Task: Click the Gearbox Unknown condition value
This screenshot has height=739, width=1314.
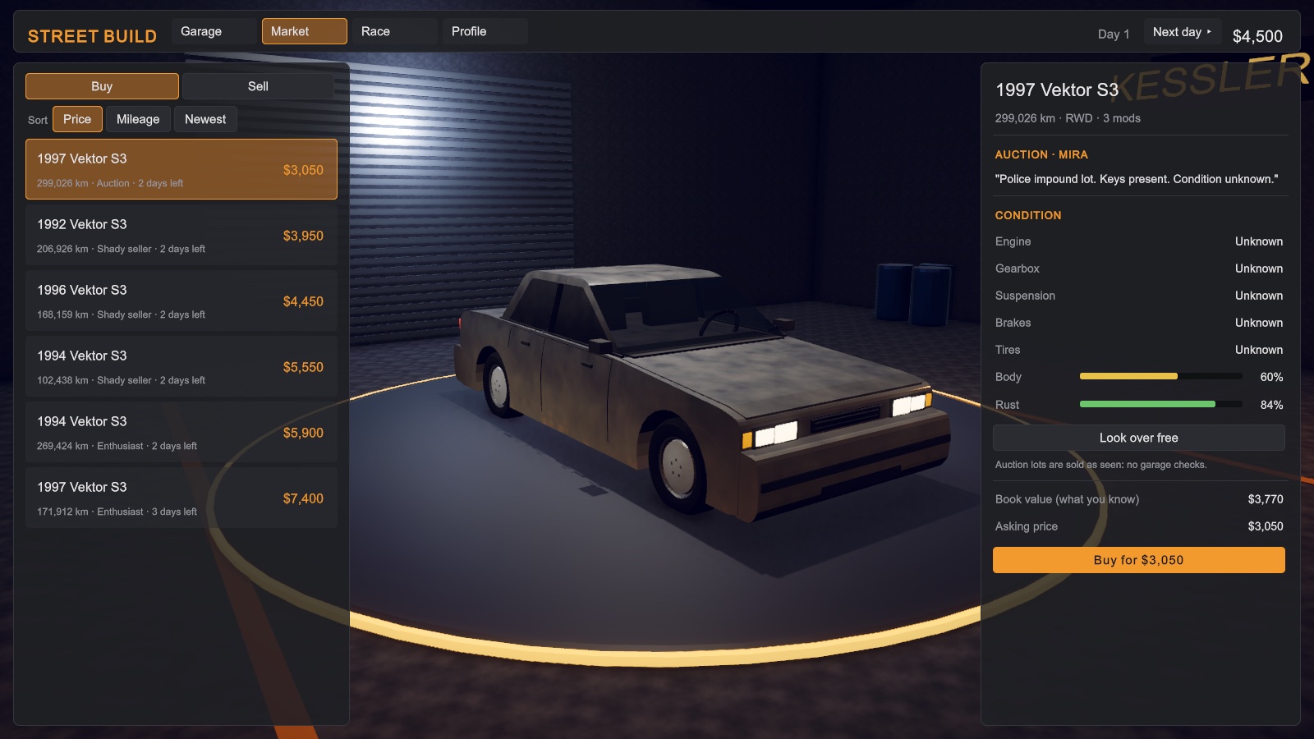Action: pyautogui.click(x=1259, y=269)
